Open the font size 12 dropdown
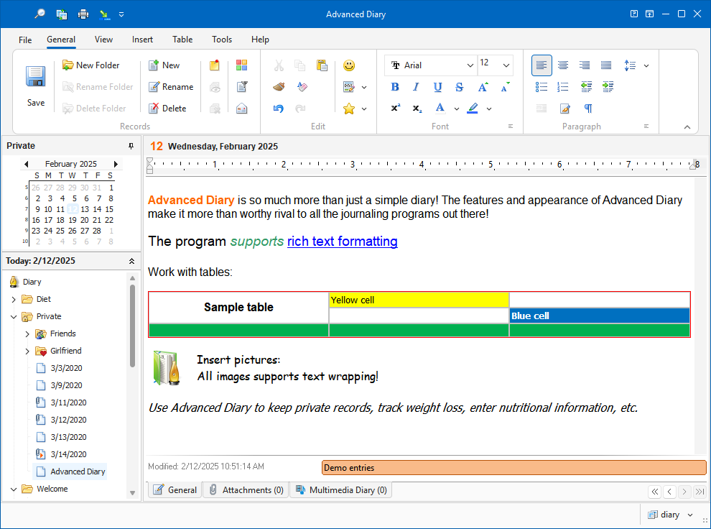Screen dimensions: 711x529 (506, 65)
